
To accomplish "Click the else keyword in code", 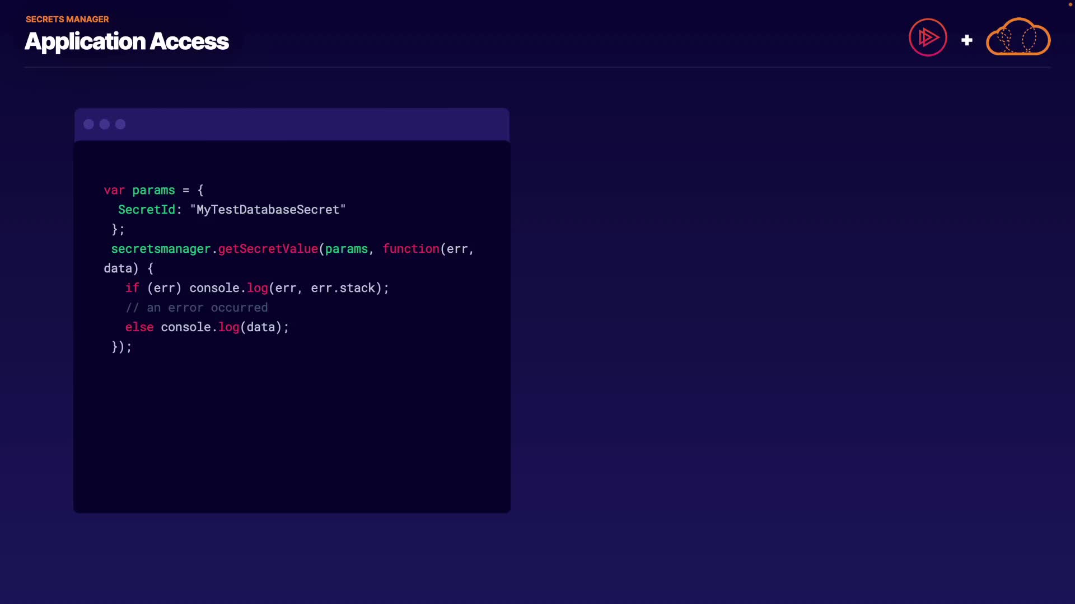I will pyautogui.click(x=139, y=327).
